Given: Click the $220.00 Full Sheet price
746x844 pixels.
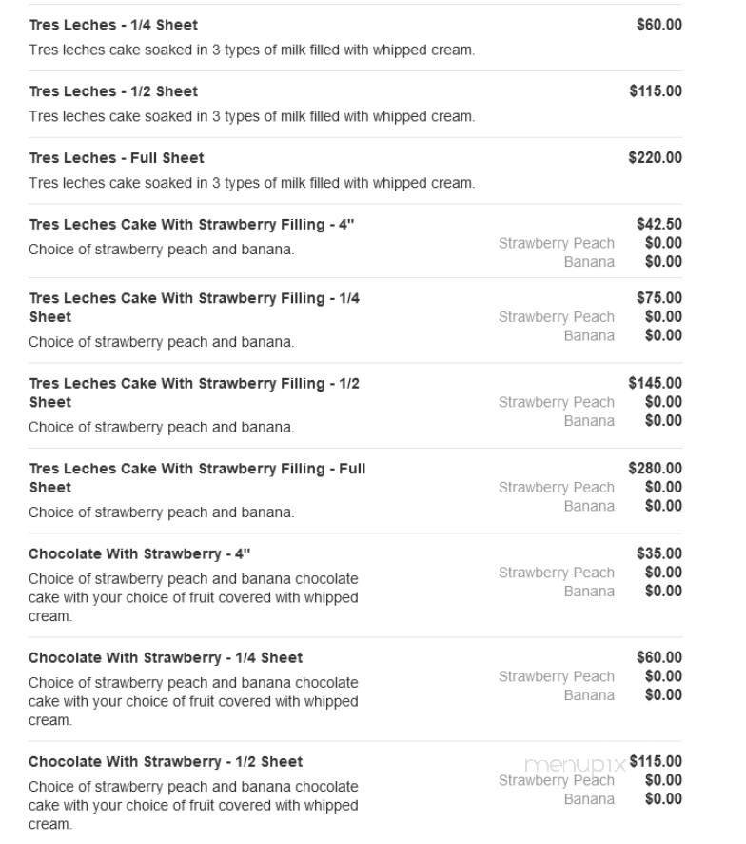Looking at the screenshot, I should 655,158.
